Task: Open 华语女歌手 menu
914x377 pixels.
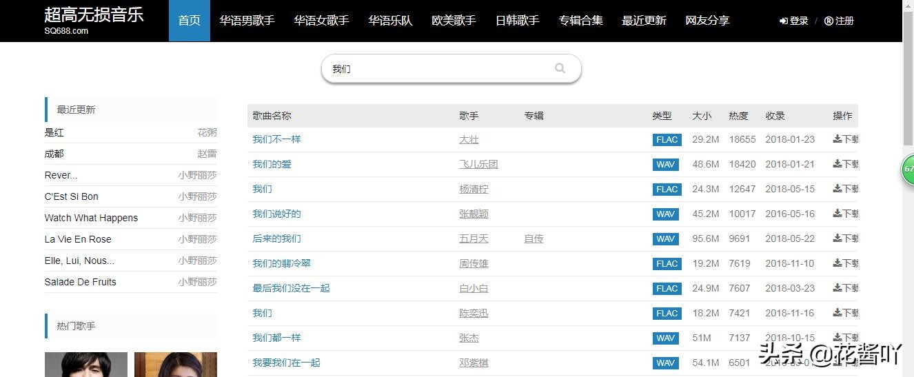Action: coord(322,21)
